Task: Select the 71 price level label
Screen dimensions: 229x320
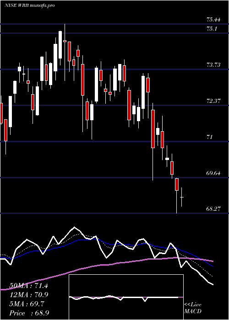Action: [209, 137]
